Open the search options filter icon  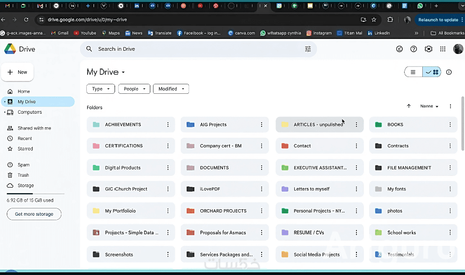click(308, 49)
